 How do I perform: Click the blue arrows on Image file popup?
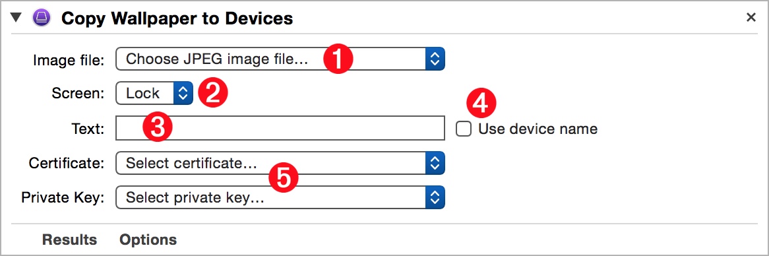[434, 59]
